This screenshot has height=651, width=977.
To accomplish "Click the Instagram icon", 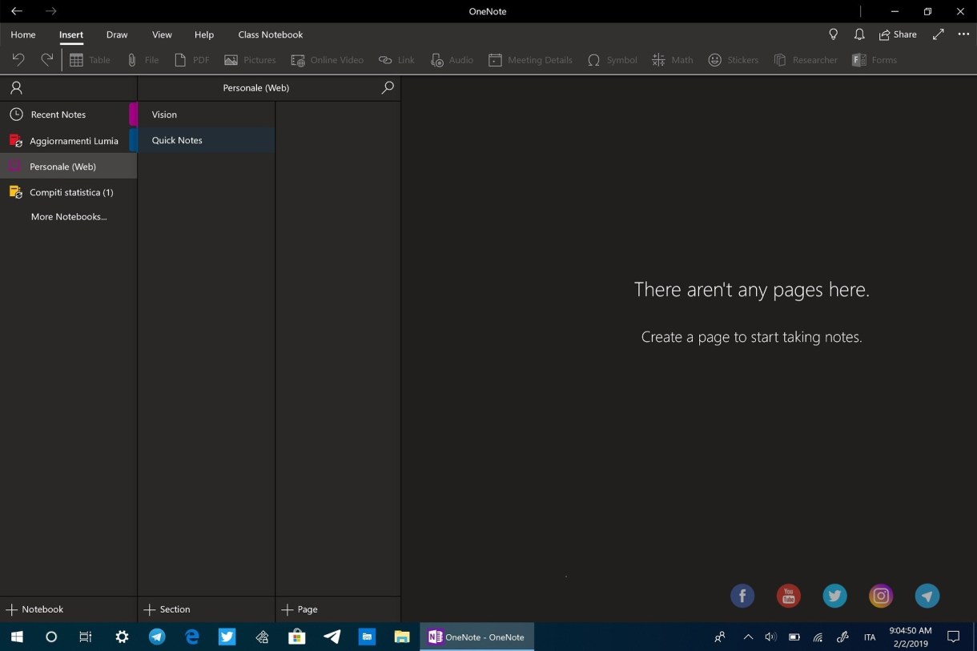I will 881,595.
